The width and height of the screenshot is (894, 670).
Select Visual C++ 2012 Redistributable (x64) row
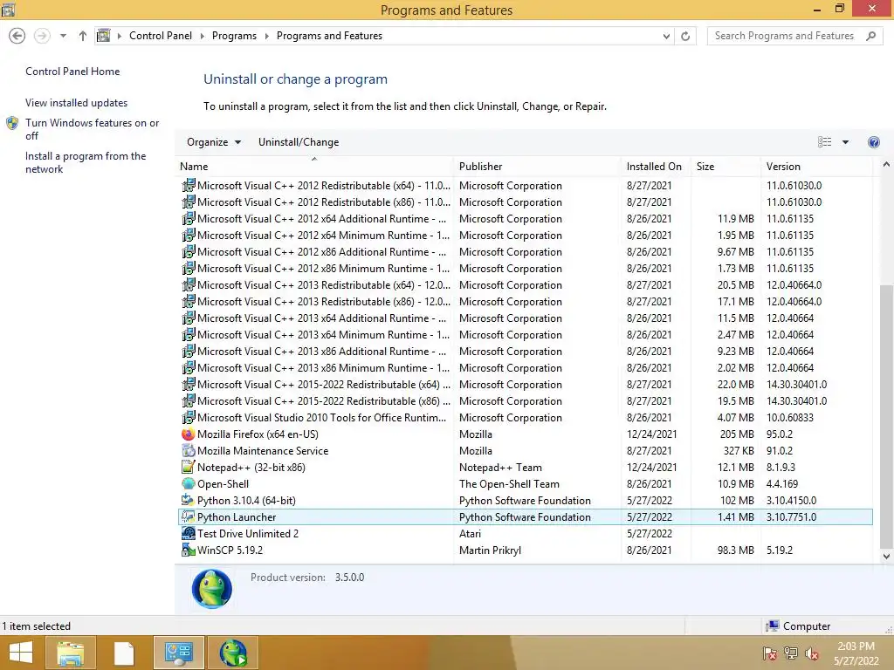(525, 186)
